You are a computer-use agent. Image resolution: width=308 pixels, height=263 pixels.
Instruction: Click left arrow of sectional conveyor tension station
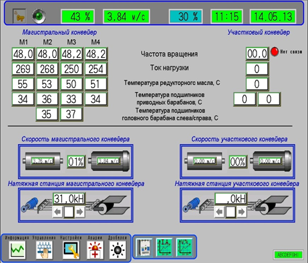pyautogui.click(x=219, y=212)
